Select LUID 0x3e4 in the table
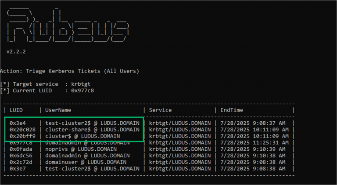This screenshot has height=185, width=337. coord(18,123)
